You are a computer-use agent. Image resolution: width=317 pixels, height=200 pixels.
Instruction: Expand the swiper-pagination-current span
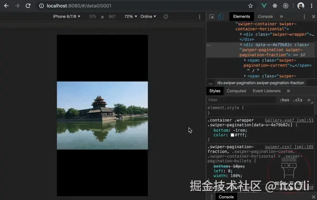[x=245, y=60]
